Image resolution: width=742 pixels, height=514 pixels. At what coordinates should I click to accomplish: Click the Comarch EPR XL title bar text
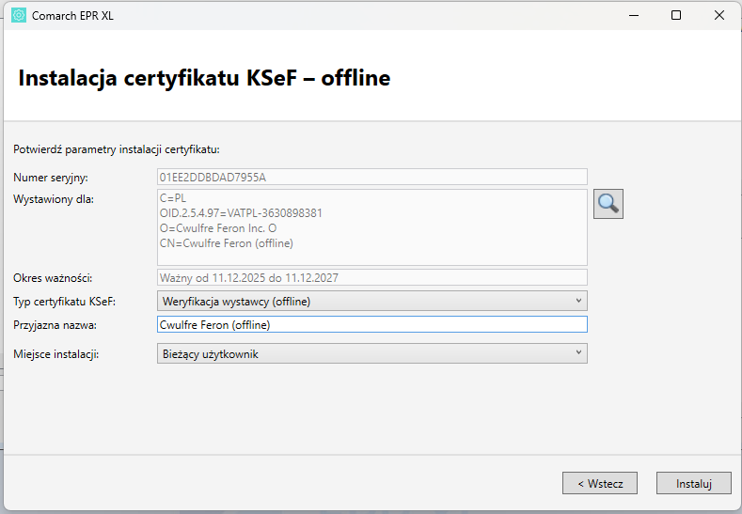[x=73, y=15]
